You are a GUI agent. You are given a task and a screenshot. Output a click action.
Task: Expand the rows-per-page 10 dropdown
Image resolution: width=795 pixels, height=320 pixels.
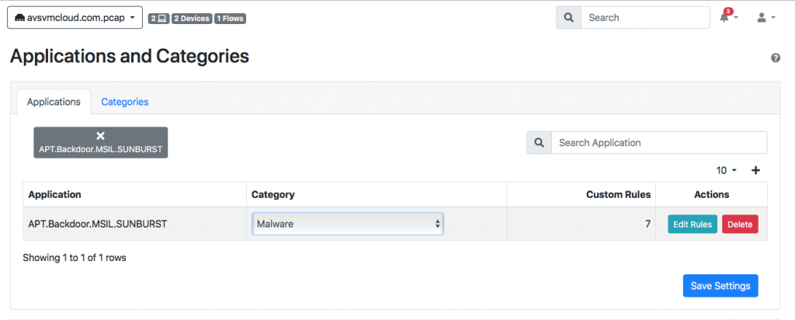727,170
